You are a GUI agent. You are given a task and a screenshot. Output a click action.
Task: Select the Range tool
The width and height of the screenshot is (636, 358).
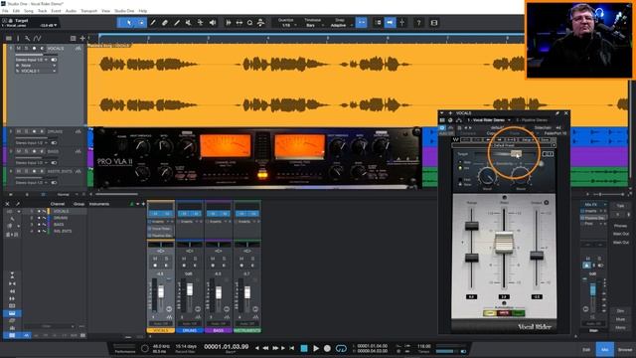coord(141,23)
